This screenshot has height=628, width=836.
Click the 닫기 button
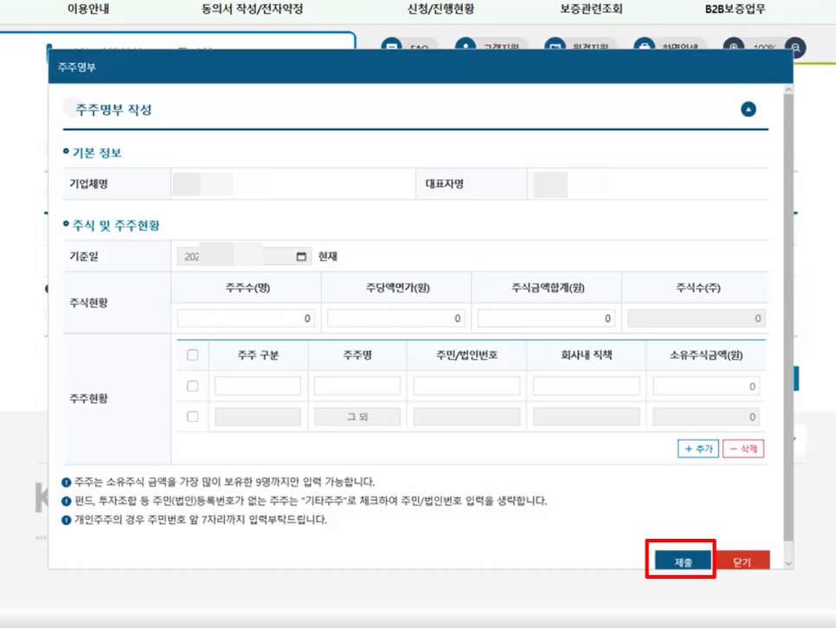click(742, 561)
